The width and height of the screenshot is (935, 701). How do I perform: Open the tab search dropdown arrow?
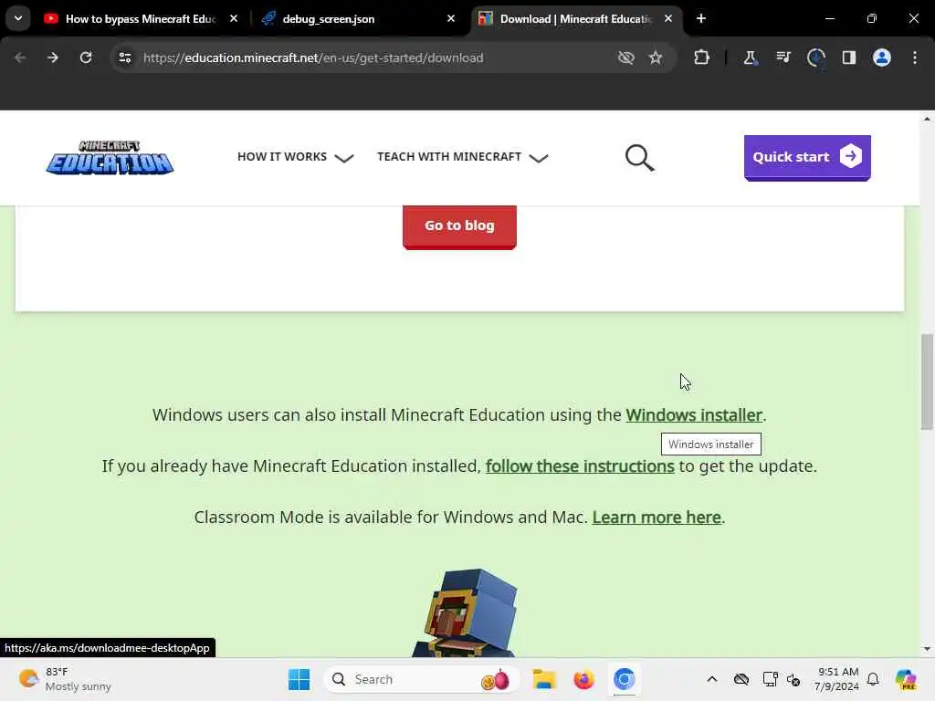point(18,19)
